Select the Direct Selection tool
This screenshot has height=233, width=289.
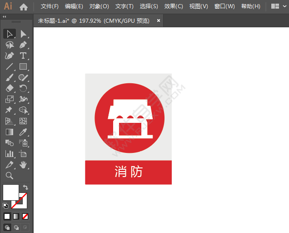coord(24,34)
